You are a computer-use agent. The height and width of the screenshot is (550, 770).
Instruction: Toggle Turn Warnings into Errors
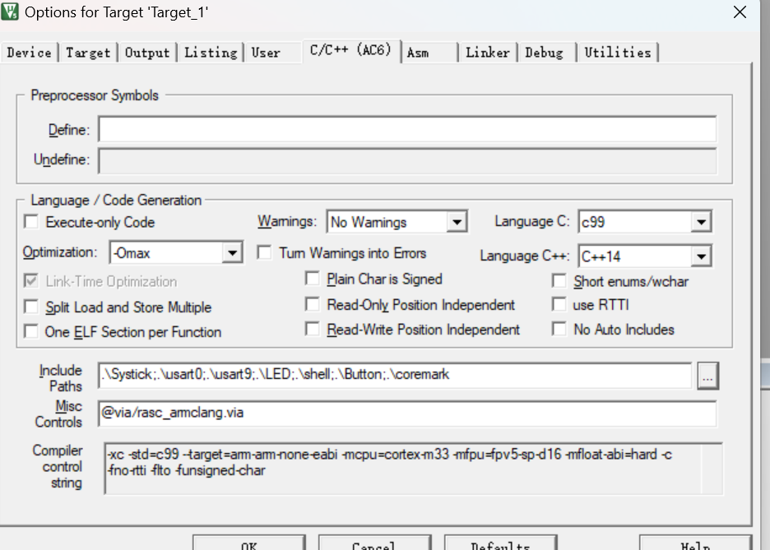coord(264,252)
